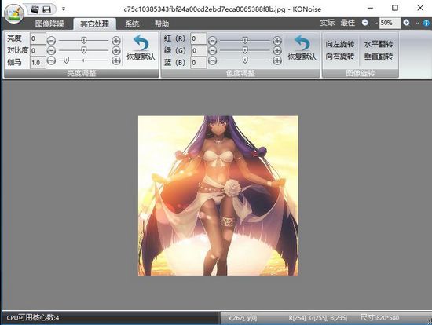432x325 pixels.
Task: Click 垂直翻转 to flip vertically
Action: pyautogui.click(x=379, y=57)
